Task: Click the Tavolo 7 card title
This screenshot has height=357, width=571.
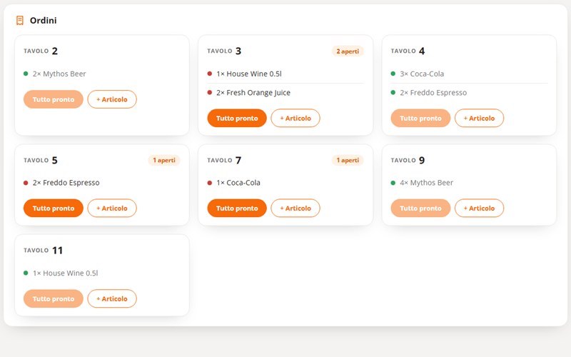Action: (x=224, y=160)
